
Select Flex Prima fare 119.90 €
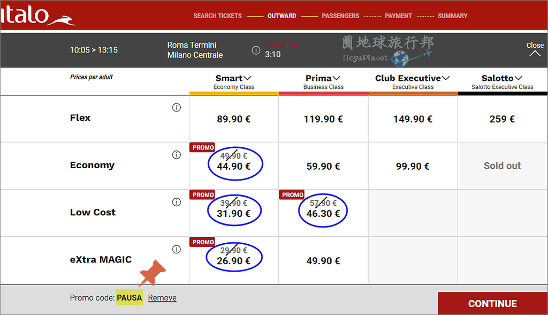pos(323,119)
